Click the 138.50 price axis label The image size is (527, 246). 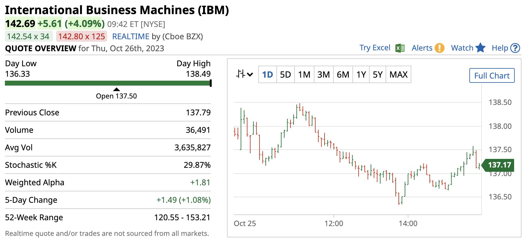point(500,102)
